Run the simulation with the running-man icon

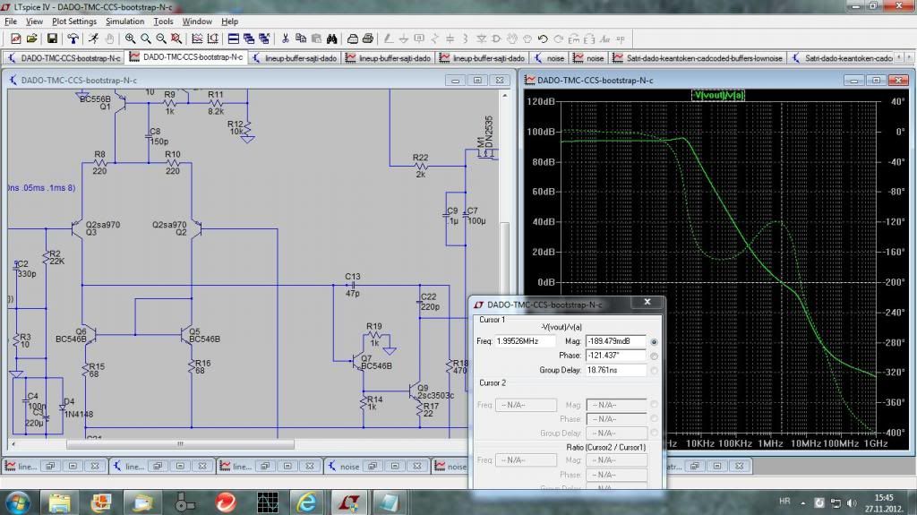[93, 39]
